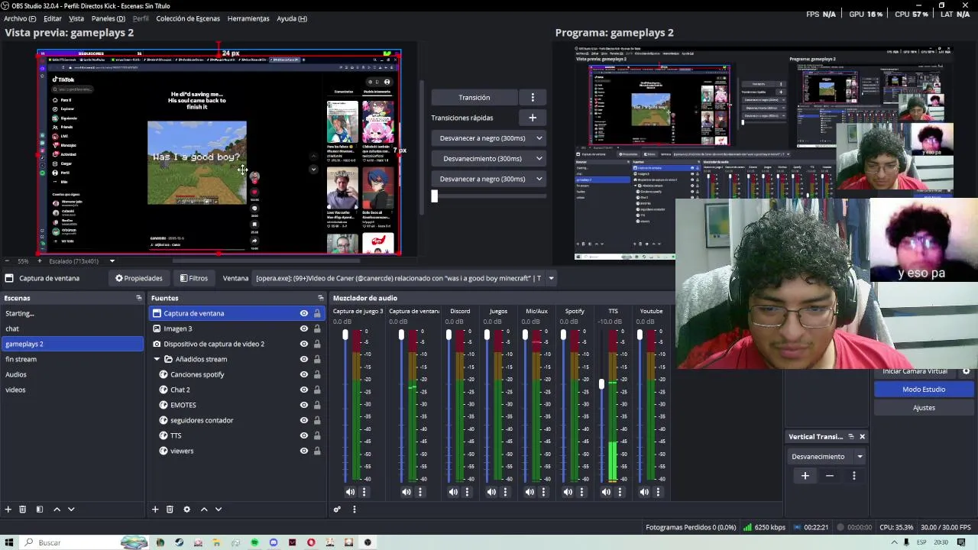The height and width of the screenshot is (550, 978).
Task: Adjust the TTS volume fader
Action: point(601,383)
